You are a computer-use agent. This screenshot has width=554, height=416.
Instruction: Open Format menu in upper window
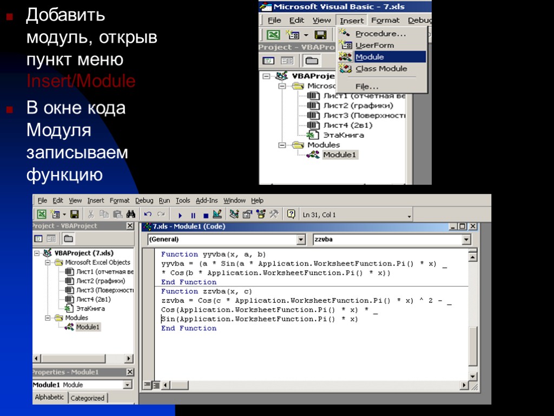[x=385, y=21]
